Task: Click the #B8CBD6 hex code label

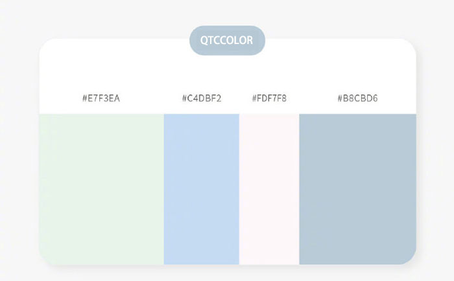Action: (357, 98)
